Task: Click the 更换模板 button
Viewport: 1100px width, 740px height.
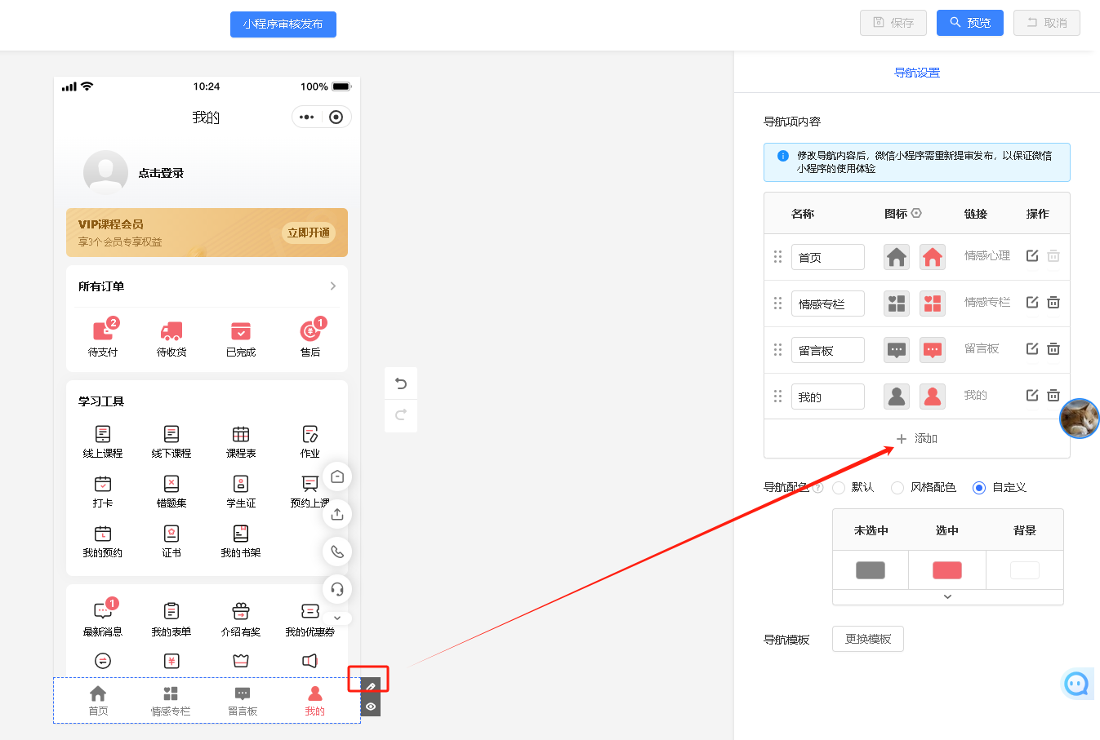Action: click(x=868, y=639)
